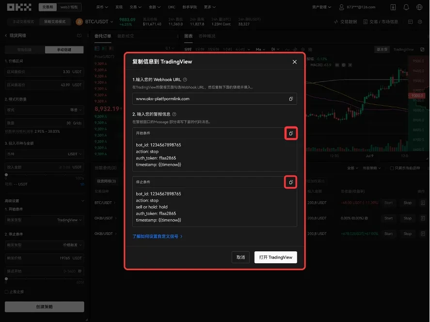This screenshot has height=322, width=430.
Task: Select 策略交易模式
Action: [x=55, y=22]
